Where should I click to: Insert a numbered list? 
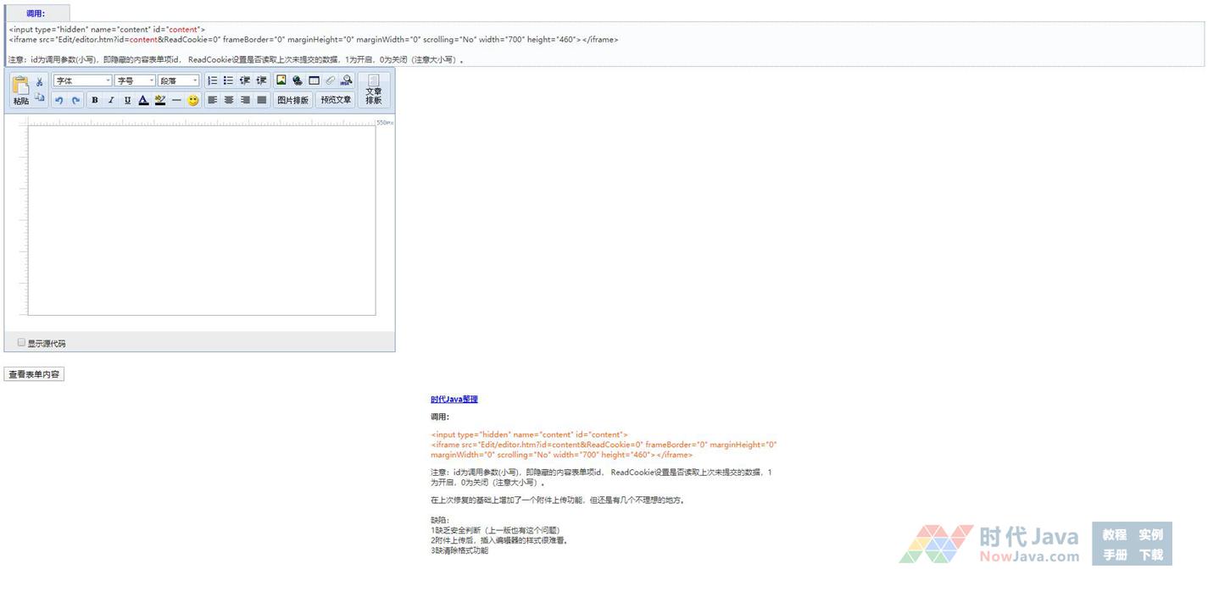[x=213, y=80]
